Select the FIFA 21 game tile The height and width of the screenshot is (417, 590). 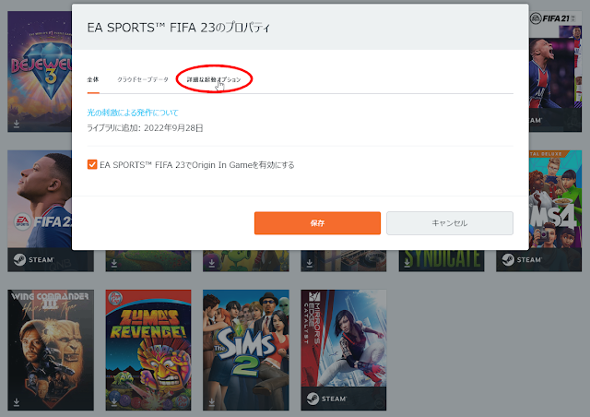[x=555, y=72]
